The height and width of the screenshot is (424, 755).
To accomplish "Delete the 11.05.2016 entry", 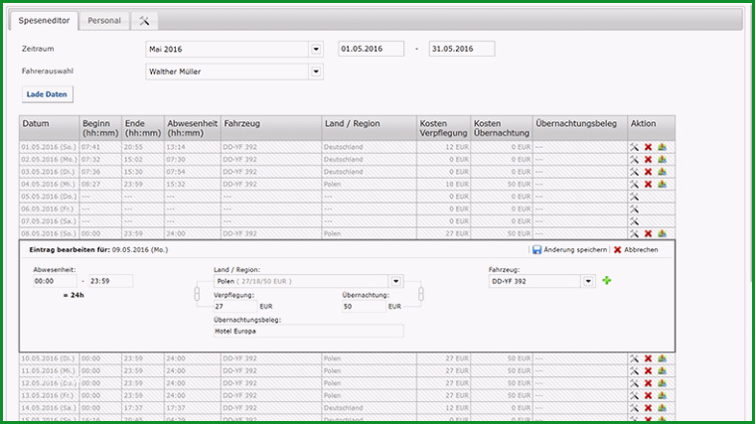I will click(x=648, y=371).
